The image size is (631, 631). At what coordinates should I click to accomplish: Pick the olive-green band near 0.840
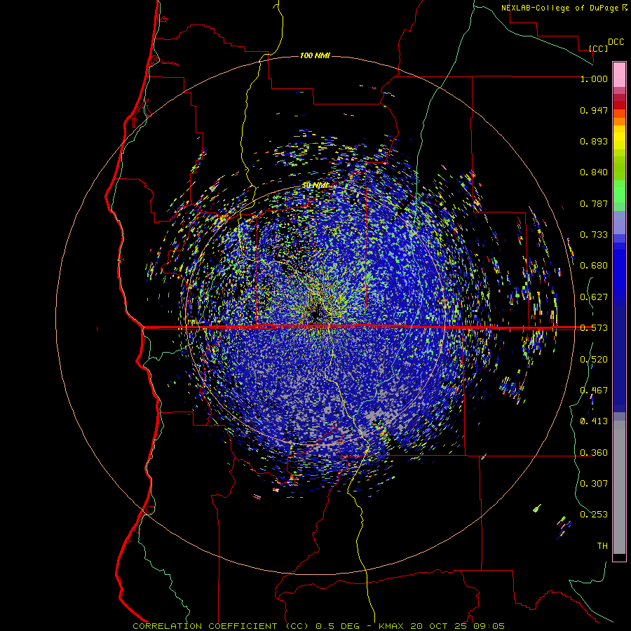[x=619, y=168]
